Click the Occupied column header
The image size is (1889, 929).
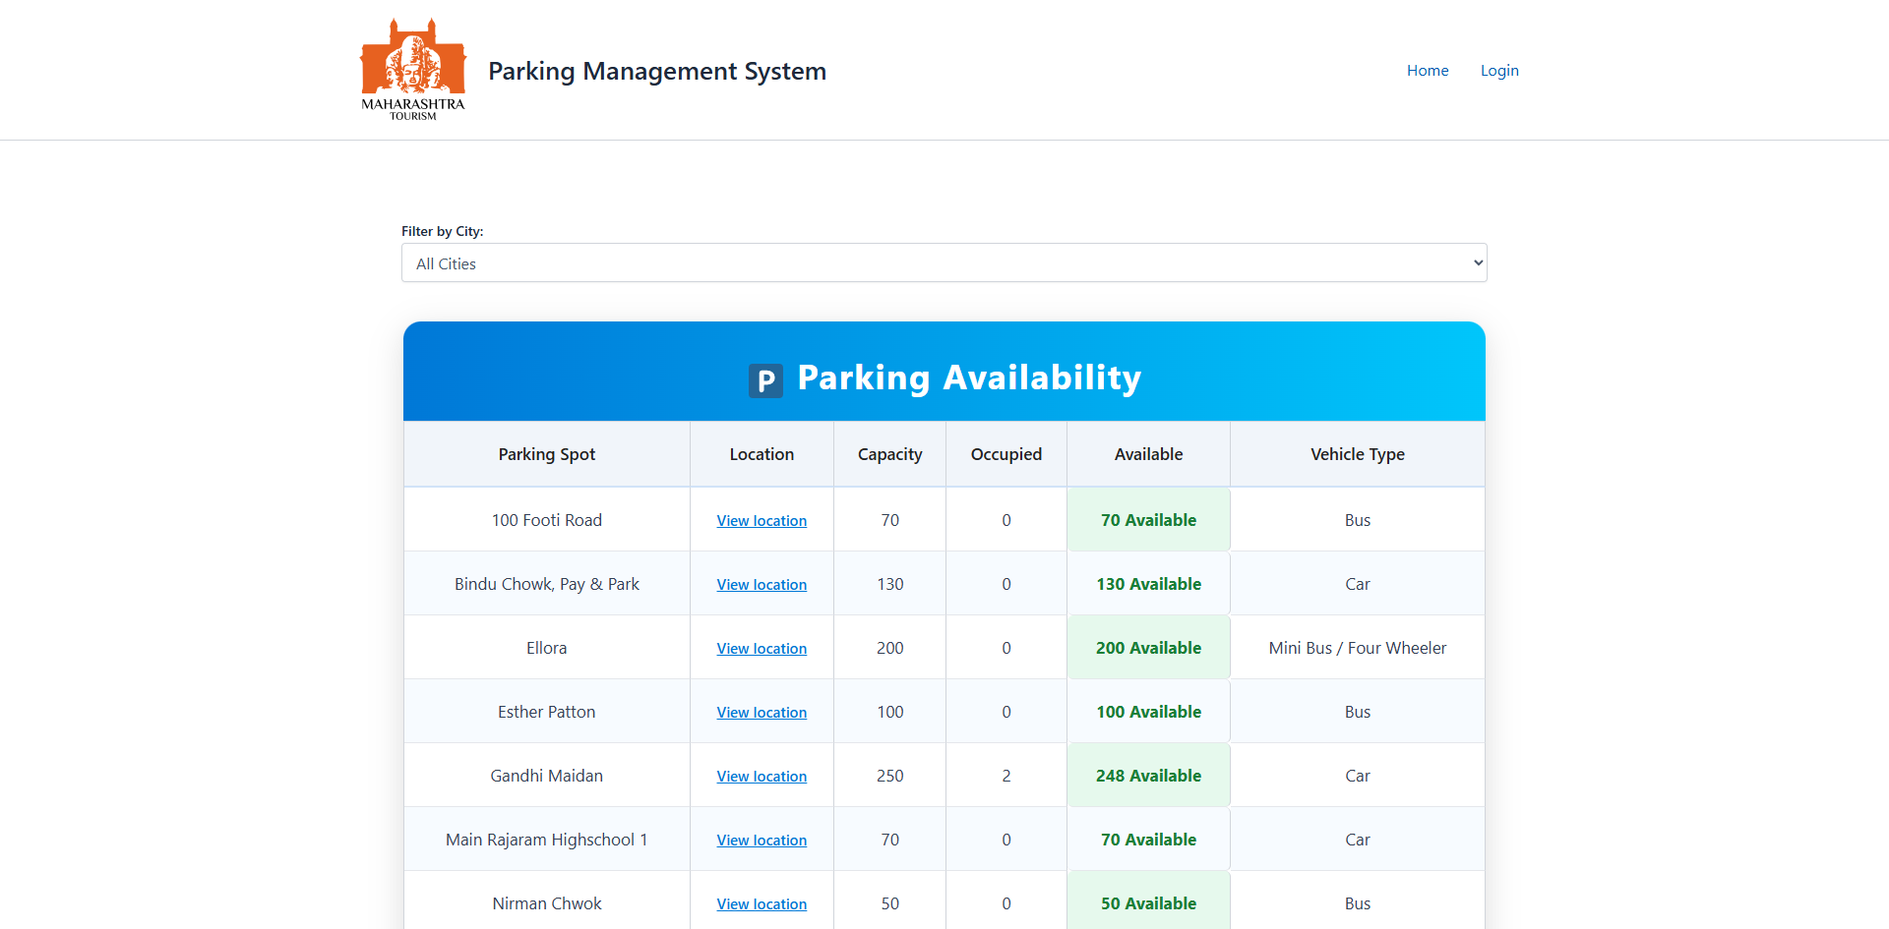(x=1006, y=454)
